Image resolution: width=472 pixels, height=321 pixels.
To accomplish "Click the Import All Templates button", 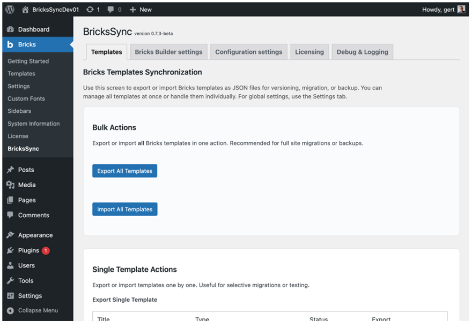I will (124, 209).
